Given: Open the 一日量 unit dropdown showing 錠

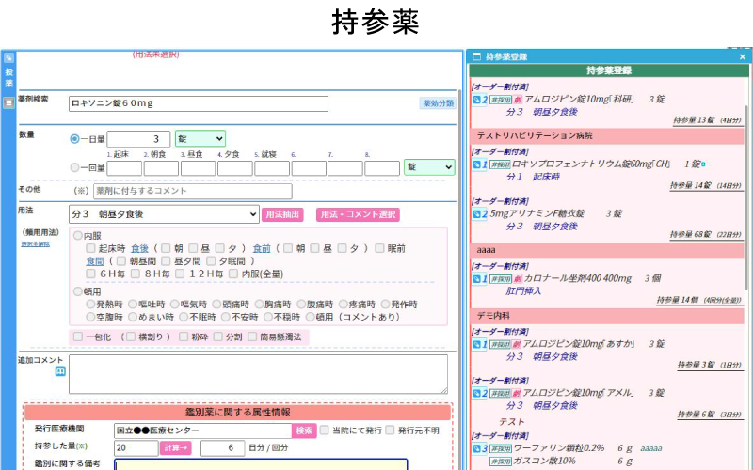Looking at the screenshot, I should click(200, 139).
